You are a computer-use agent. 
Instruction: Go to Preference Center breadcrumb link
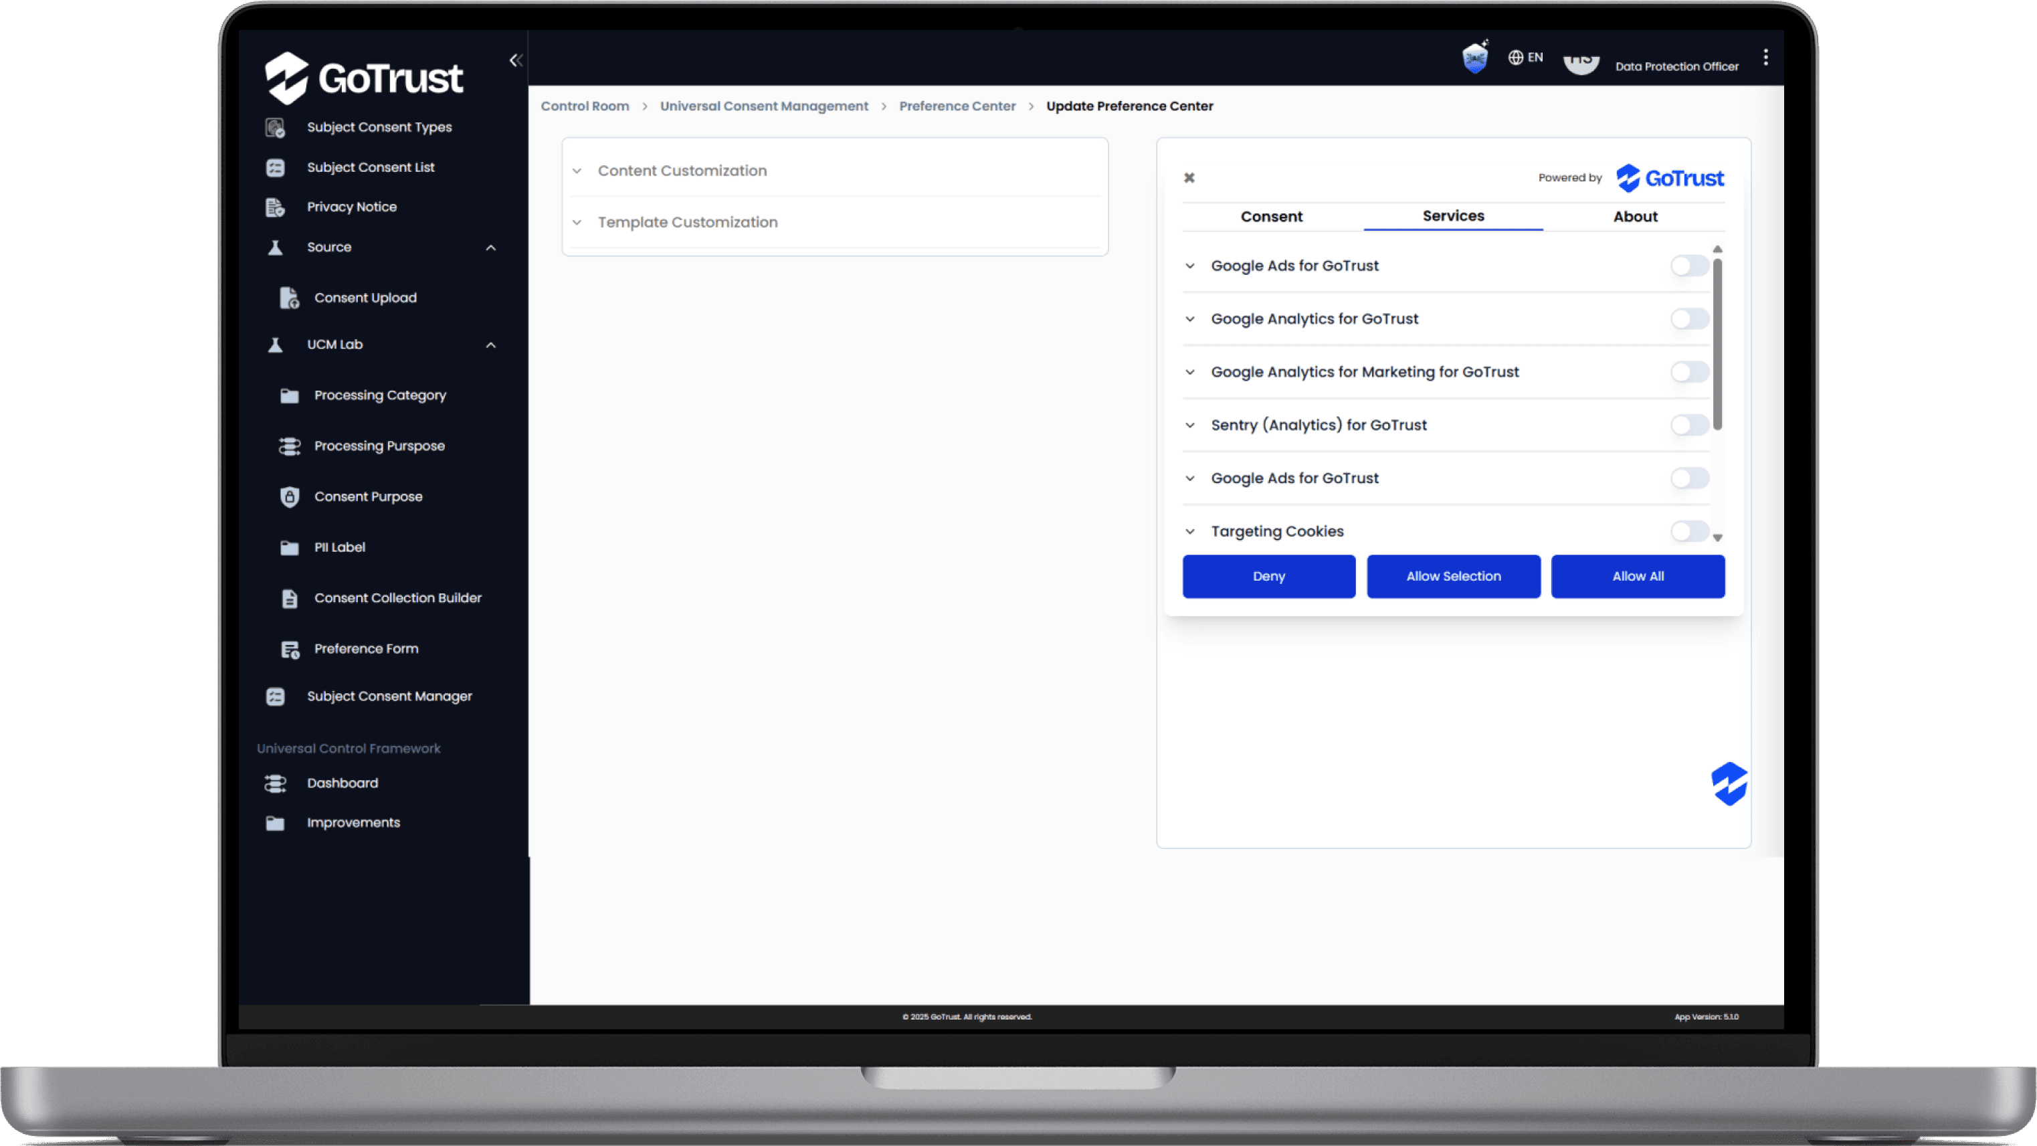tap(957, 106)
